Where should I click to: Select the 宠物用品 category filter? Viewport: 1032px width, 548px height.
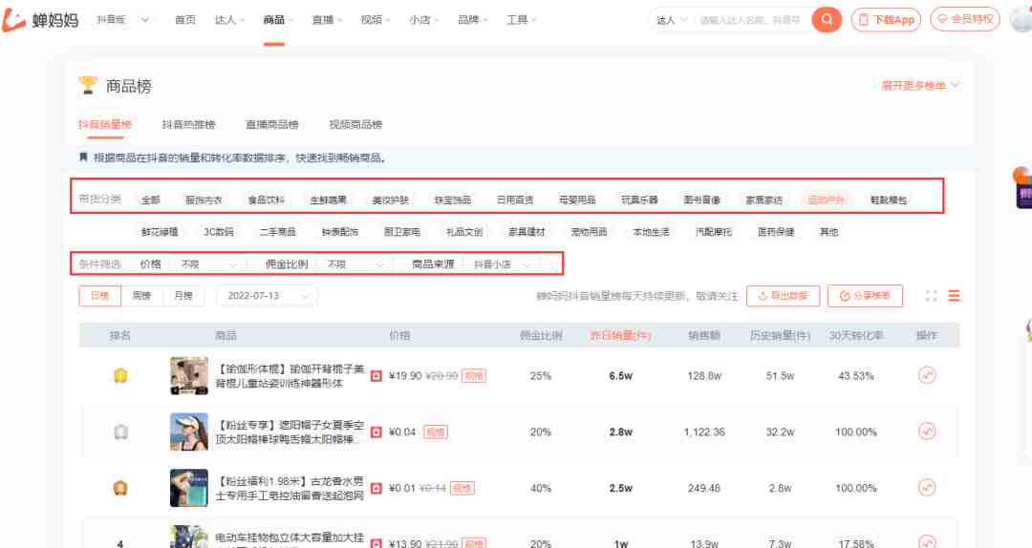point(589,232)
